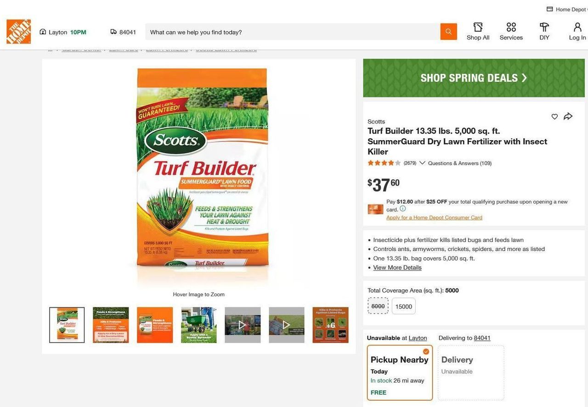Open the Shop All menu

tap(478, 32)
